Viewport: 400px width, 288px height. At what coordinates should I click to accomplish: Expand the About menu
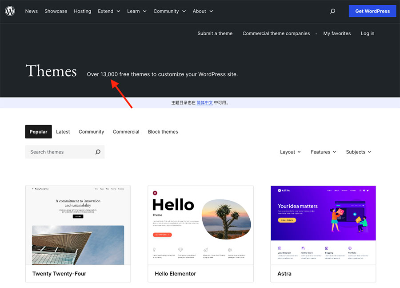click(x=203, y=11)
